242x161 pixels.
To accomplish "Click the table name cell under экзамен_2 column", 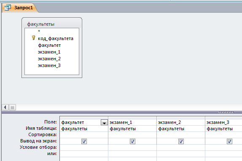I will [181, 129].
